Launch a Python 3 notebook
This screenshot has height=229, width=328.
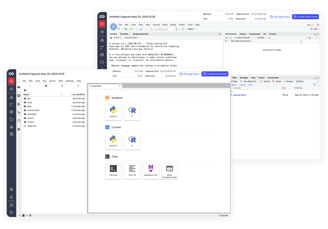click(113, 112)
